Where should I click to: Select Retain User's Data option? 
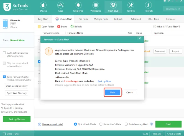[x=101, y=124]
